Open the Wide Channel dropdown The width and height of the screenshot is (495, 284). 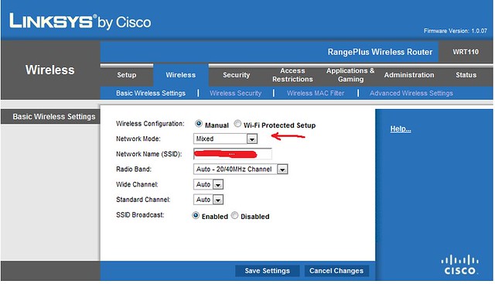coord(208,184)
